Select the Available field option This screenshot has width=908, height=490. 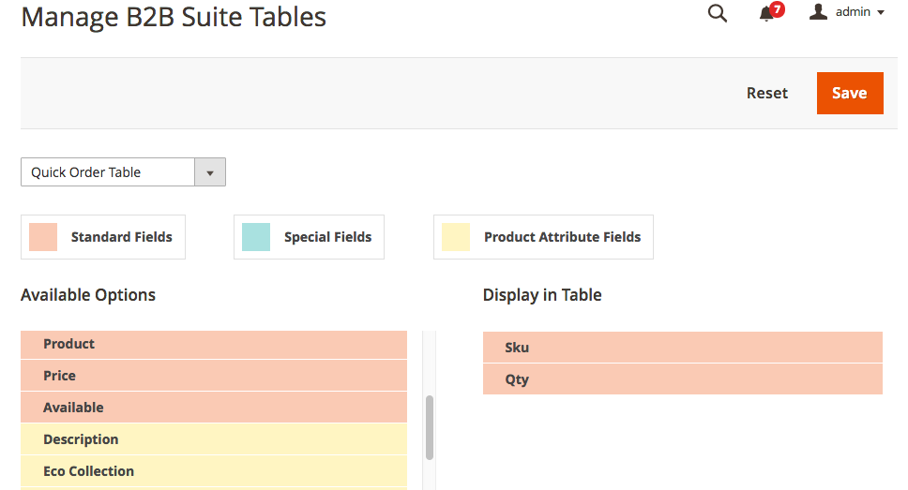click(x=214, y=408)
